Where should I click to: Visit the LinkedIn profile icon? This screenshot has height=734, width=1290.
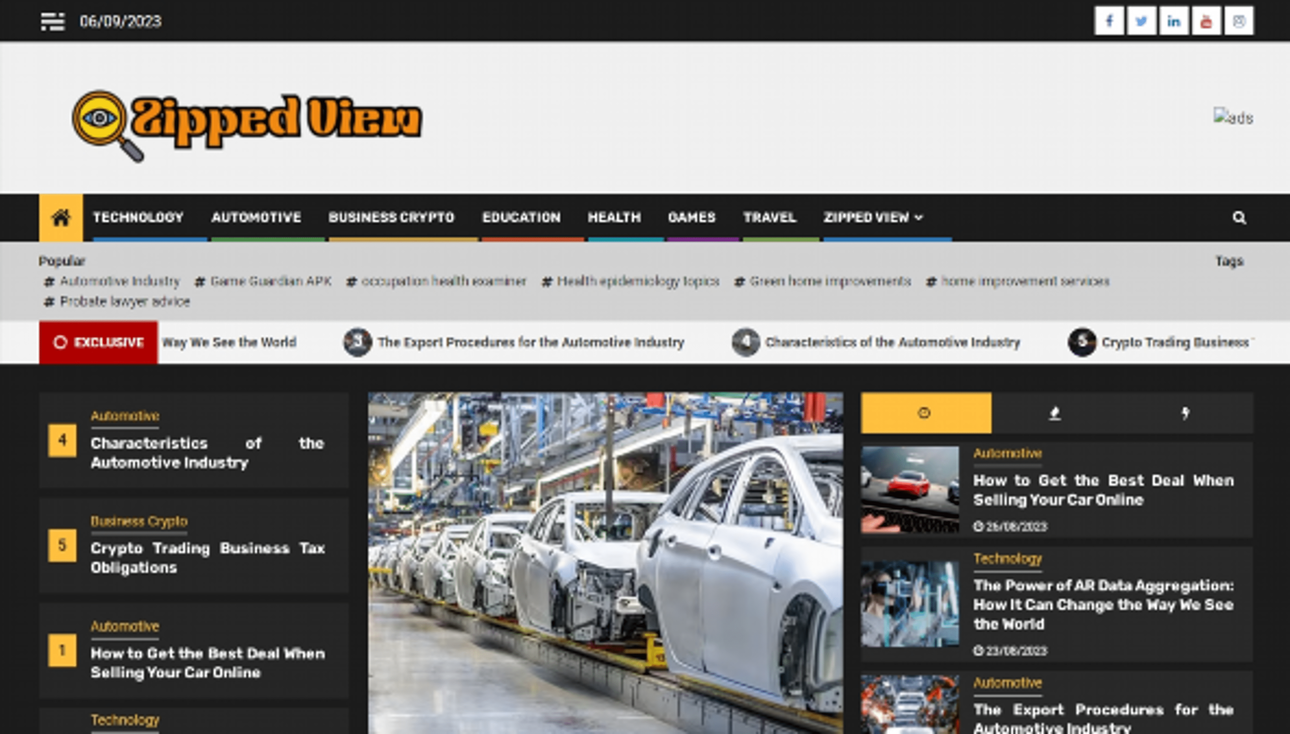tap(1173, 21)
